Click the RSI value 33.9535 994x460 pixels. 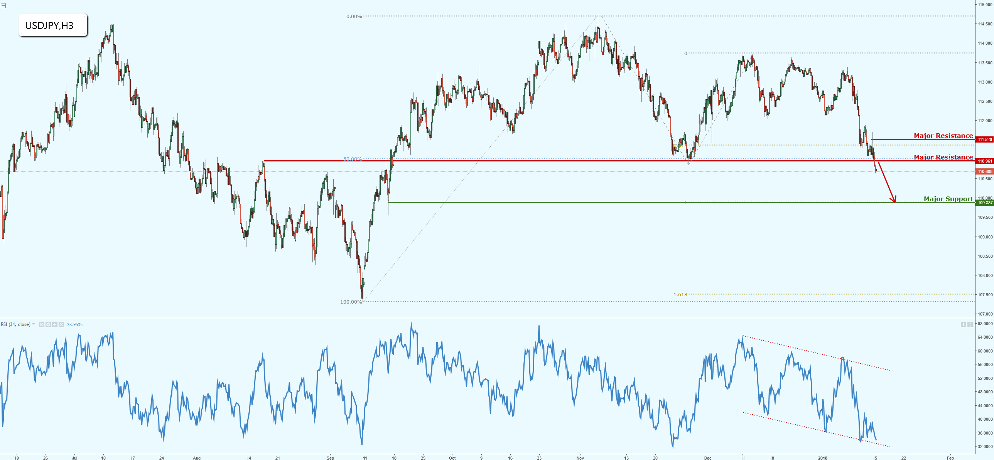(75, 325)
